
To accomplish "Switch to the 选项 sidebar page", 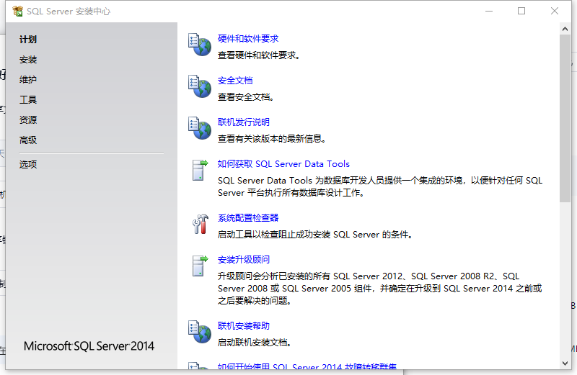I will point(28,164).
